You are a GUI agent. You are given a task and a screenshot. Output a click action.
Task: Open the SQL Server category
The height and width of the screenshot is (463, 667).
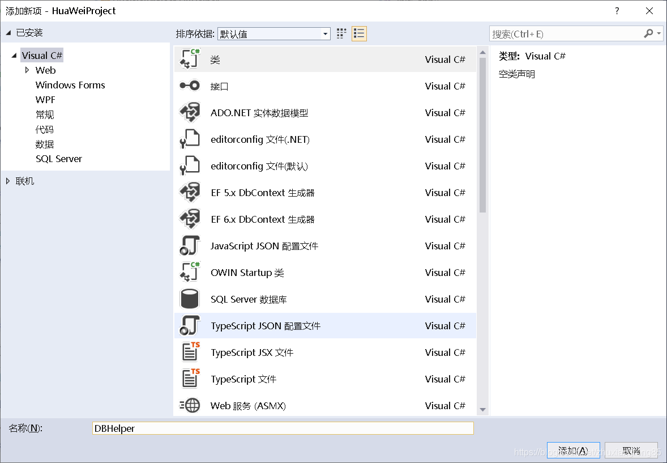(x=59, y=159)
